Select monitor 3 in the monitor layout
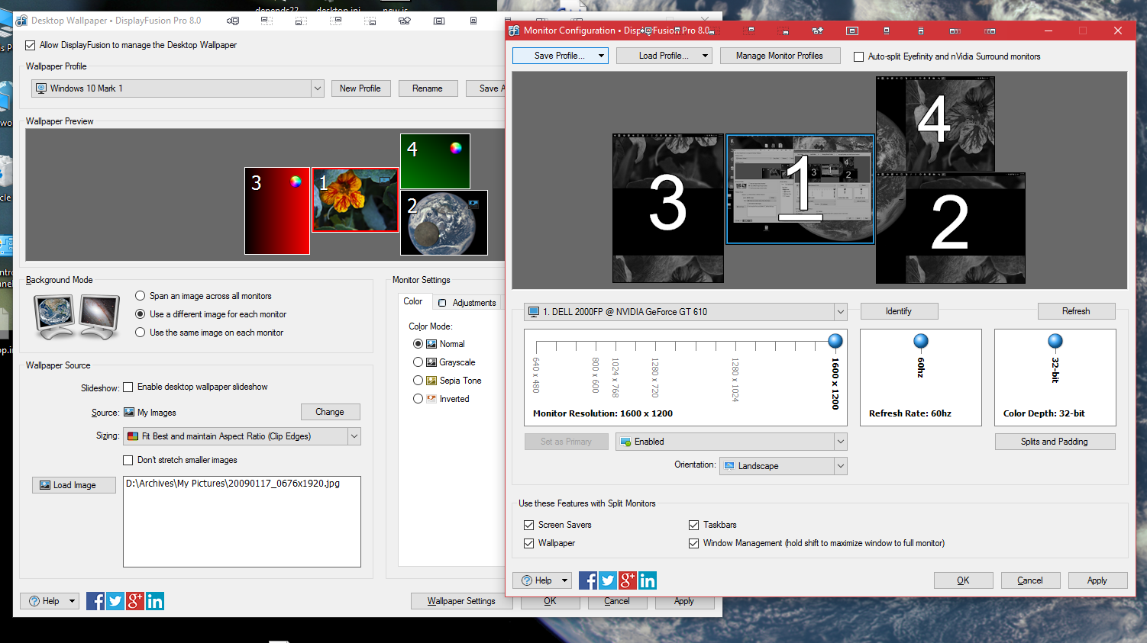This screenshot has width=1147, height=643. pyautogui.click(x=667, y=207)
